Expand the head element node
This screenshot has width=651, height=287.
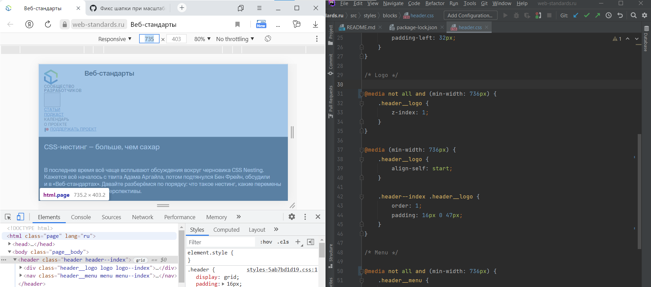point(9,244)
